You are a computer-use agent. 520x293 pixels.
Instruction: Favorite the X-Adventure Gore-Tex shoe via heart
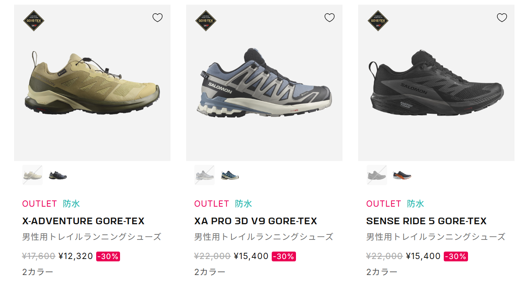coord(158,18)
